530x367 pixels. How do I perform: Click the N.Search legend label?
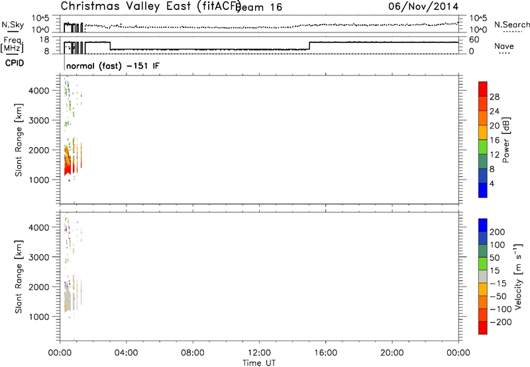(x=511, y=25)
